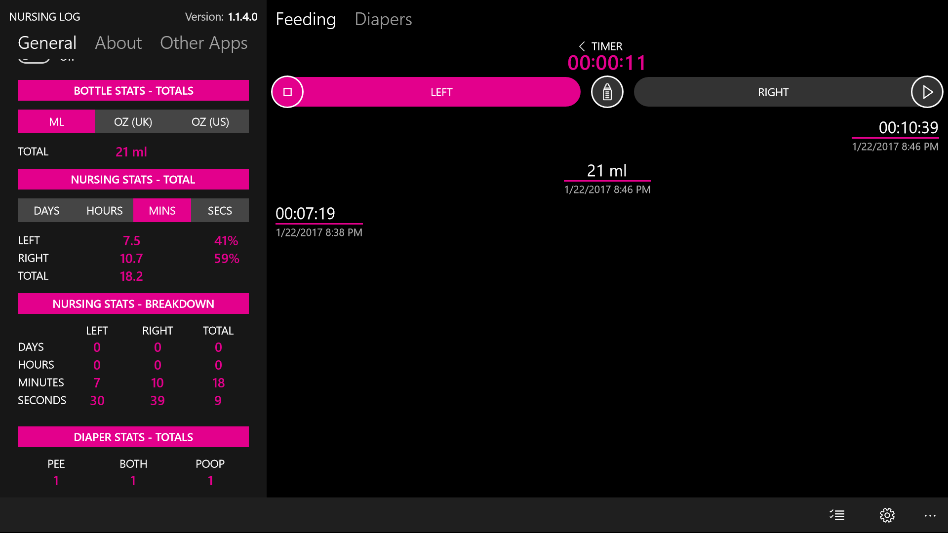Switch to the Diapers tab

(x=383, y=19)
